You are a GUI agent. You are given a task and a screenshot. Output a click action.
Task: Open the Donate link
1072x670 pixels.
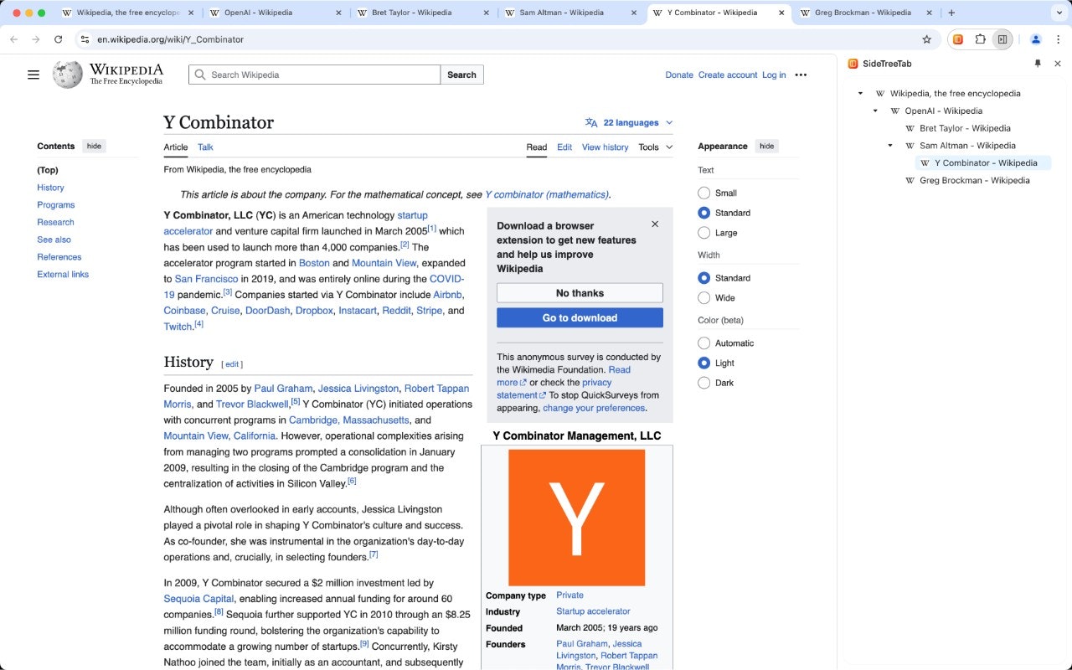(679, 75)
